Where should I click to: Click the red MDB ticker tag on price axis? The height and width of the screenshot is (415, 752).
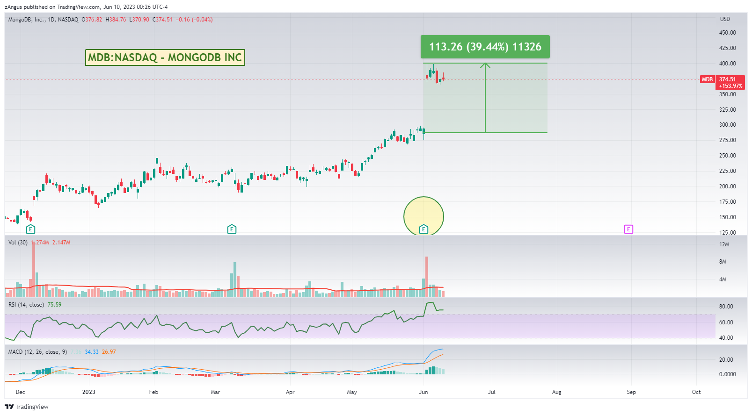[x=707, y=79]
